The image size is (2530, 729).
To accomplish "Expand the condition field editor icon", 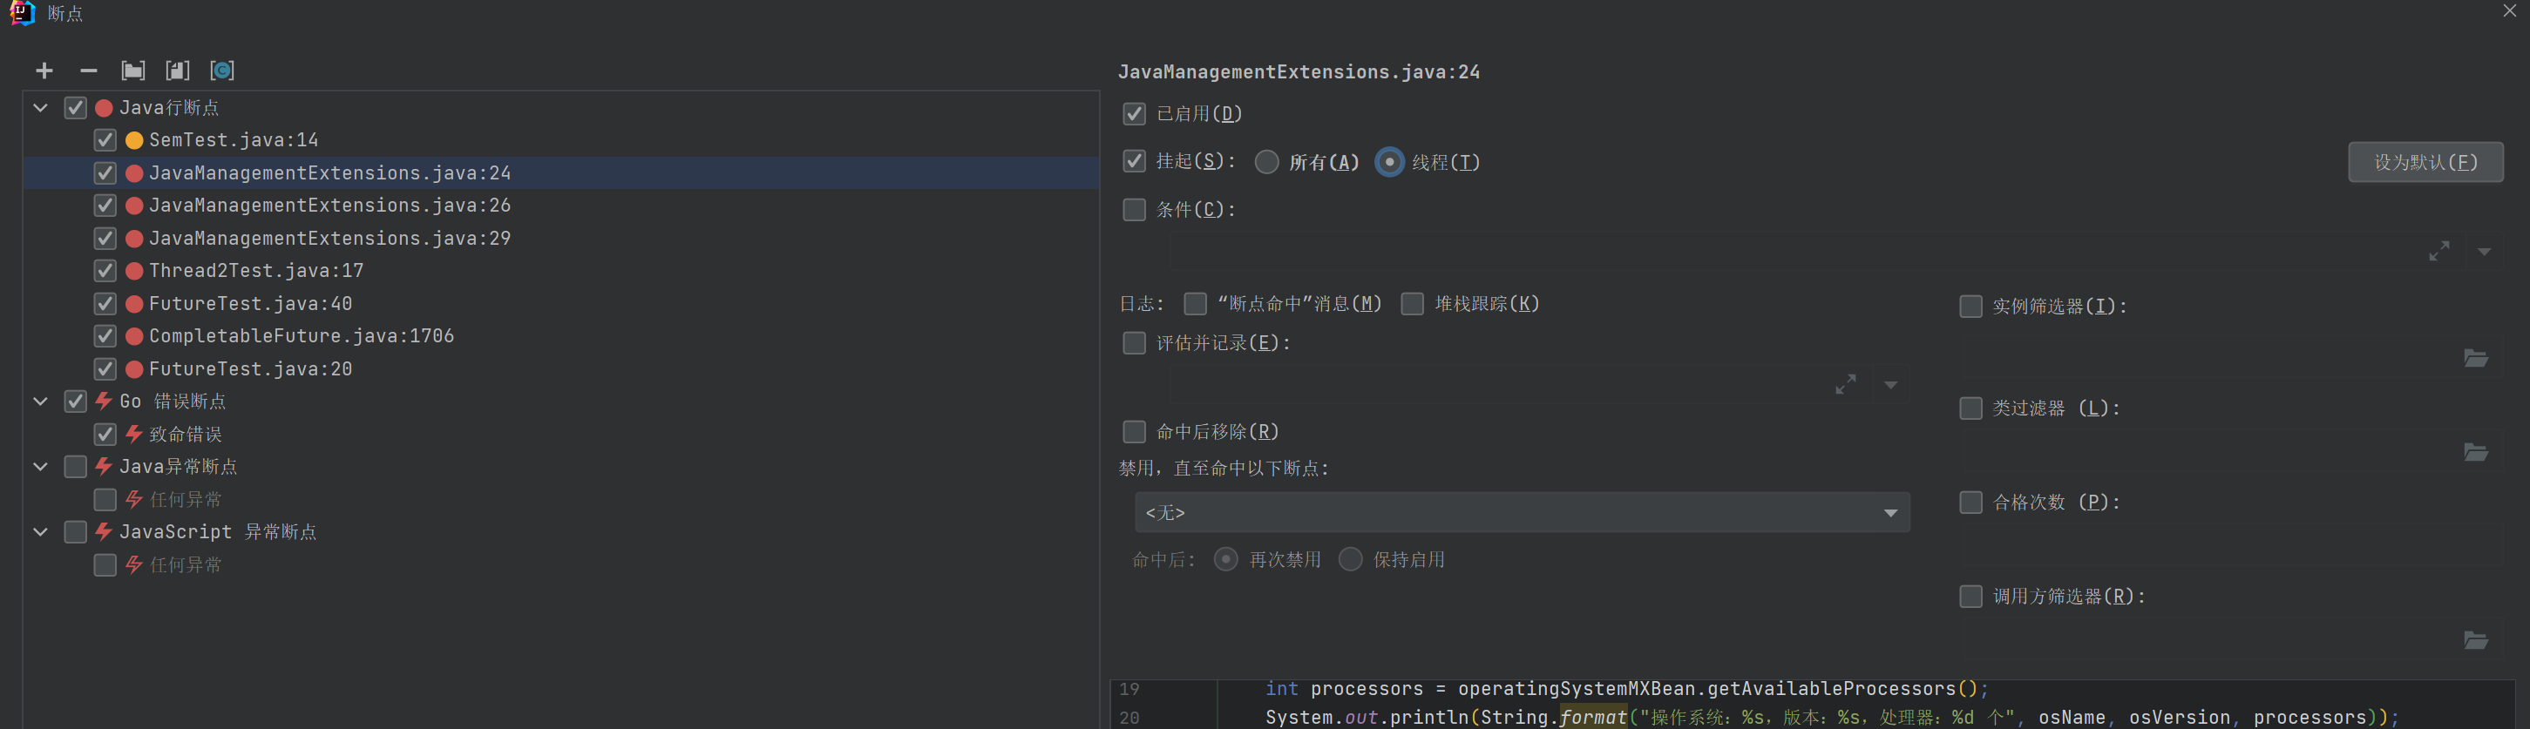I will click(2438, 251).
